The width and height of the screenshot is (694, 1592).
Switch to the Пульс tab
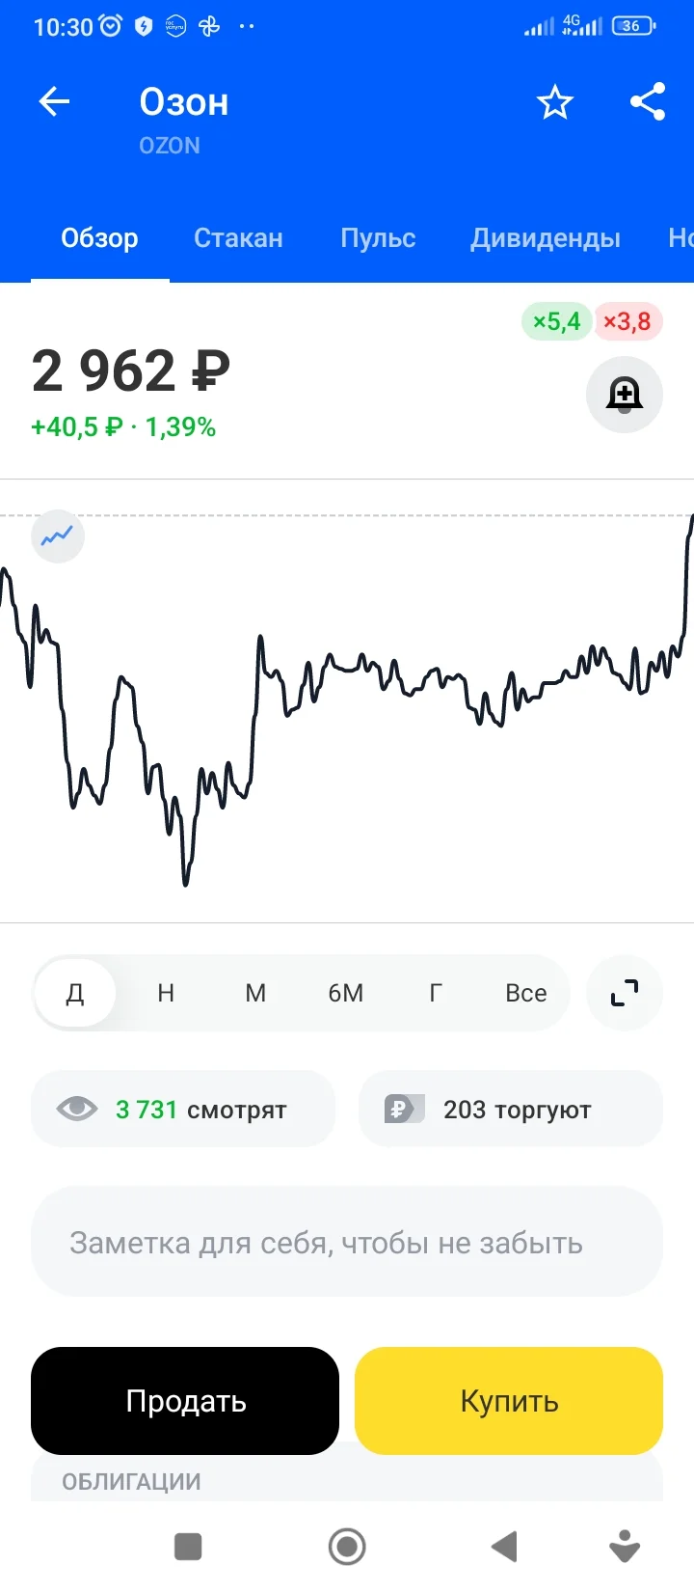pos(378,238)
